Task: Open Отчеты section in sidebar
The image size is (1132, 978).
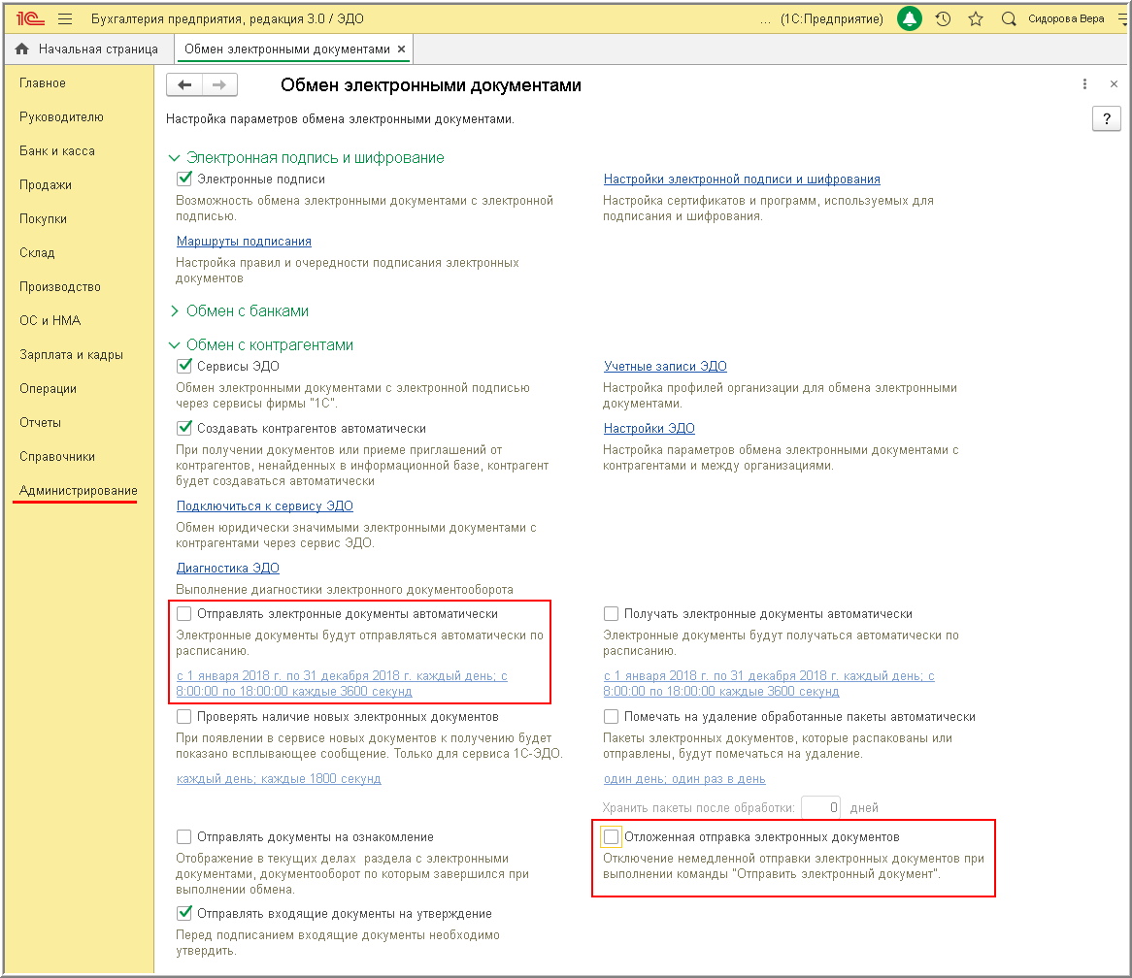Action: 41,422
